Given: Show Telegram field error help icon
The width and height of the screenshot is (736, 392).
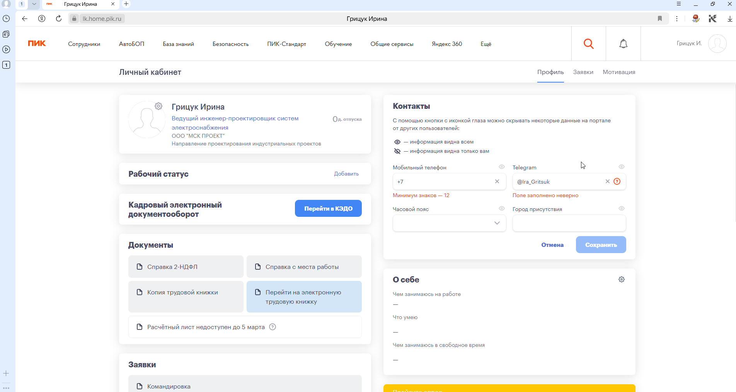Looking at the screenshot, I should point(617,181).
